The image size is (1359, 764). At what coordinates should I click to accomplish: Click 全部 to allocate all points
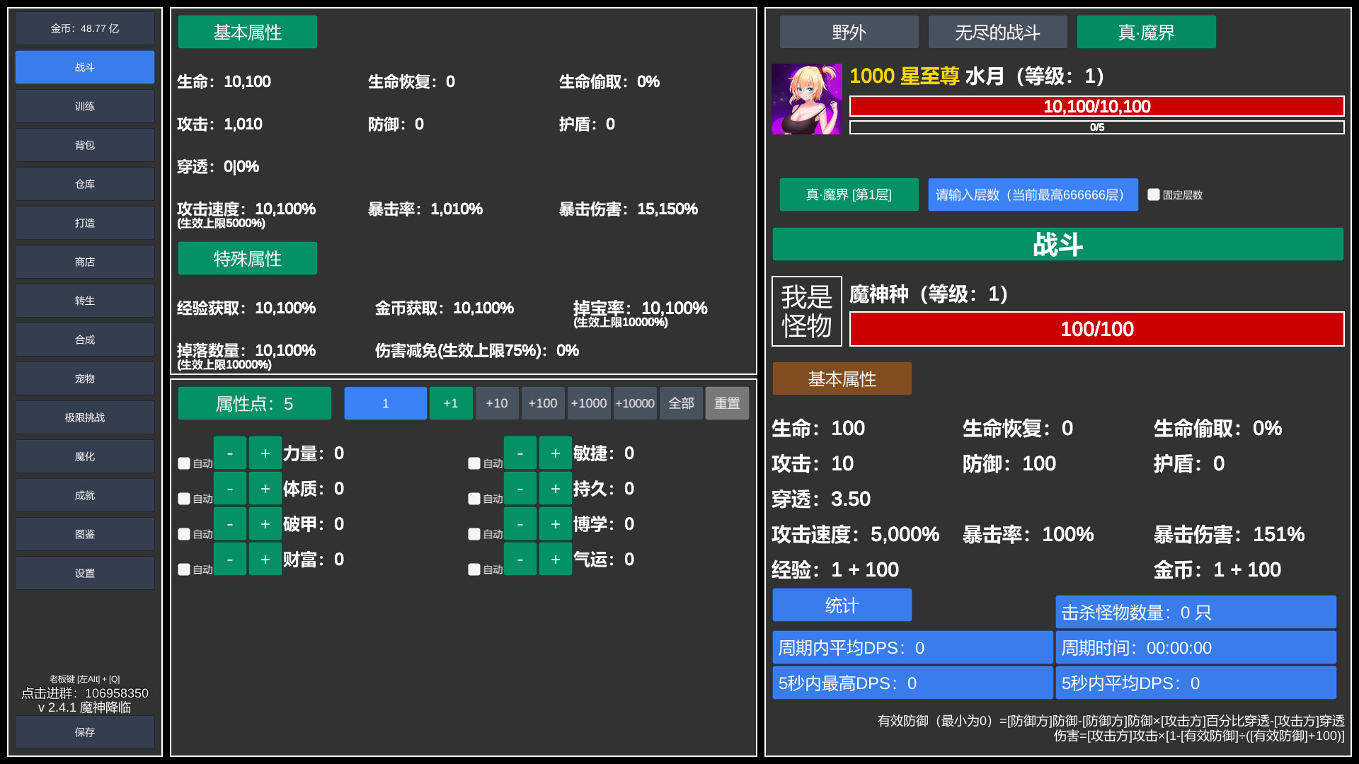point(680,403)
